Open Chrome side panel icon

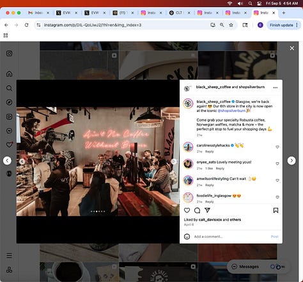click(x=245, y=25)
